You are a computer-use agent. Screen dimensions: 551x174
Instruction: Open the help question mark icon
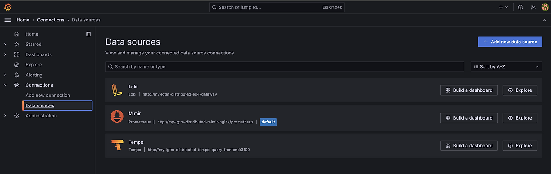pos(520,7)
